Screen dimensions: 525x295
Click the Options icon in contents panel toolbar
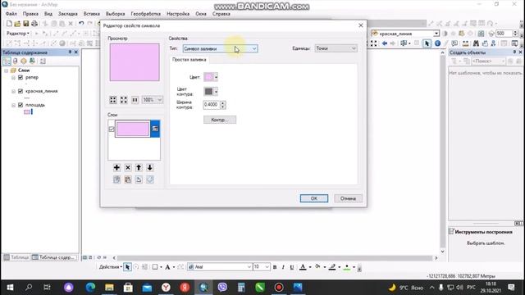[43, 61]
